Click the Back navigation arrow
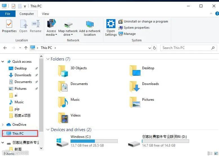The width and height of the screenshot is (219, 157). pos(5,48)
